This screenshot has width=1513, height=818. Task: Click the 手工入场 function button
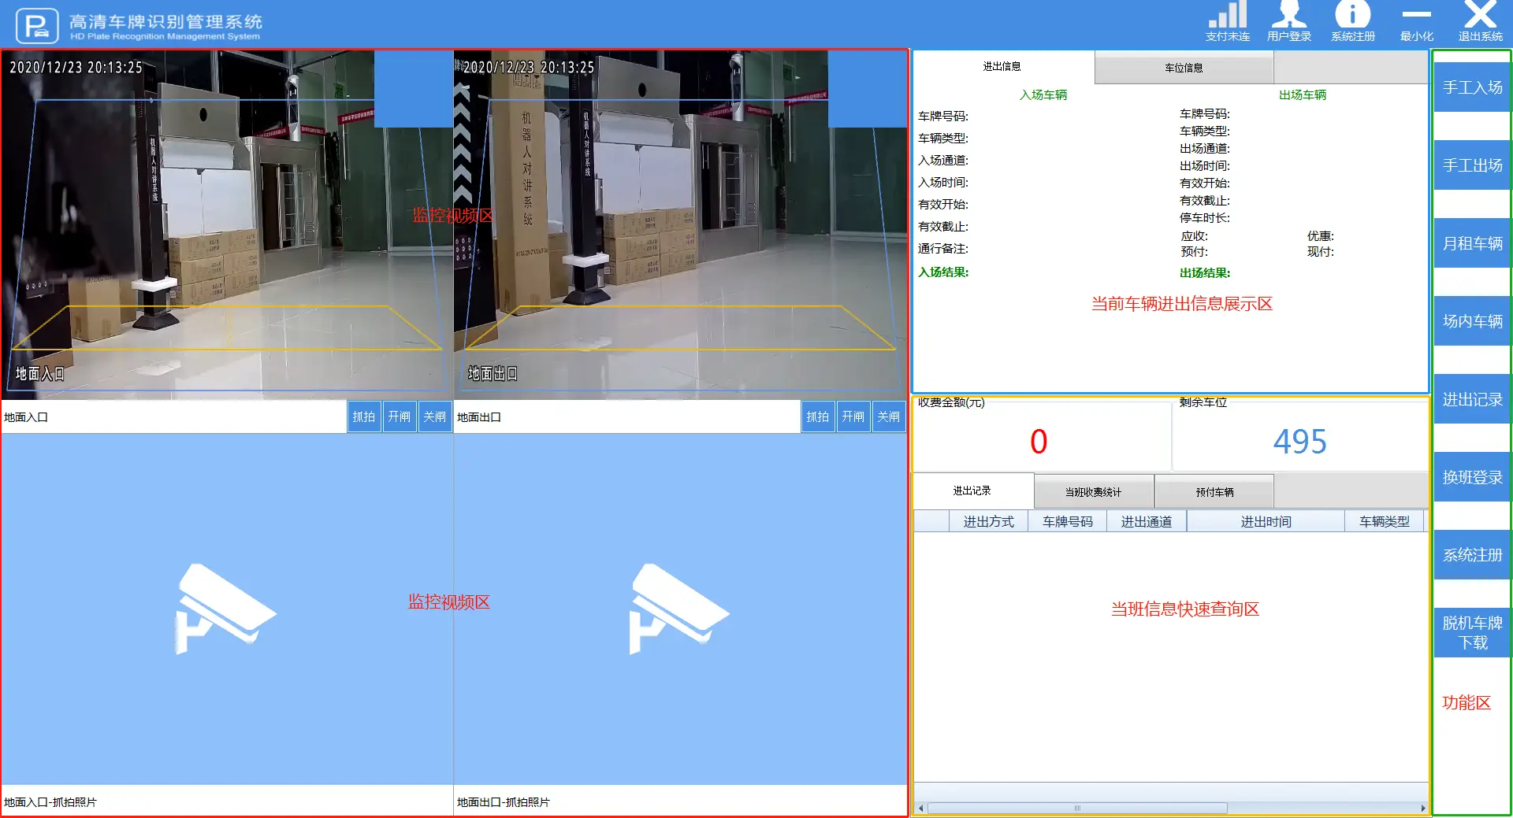point(1472,87)
